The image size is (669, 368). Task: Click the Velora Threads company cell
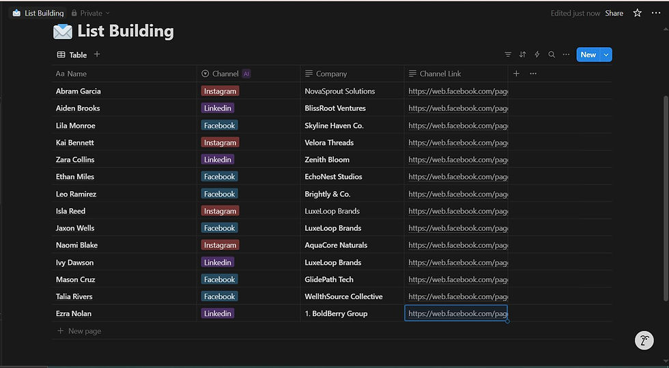pos(352,143)
